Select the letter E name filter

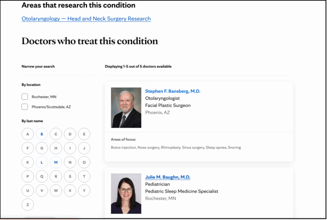tap(84, 134)
